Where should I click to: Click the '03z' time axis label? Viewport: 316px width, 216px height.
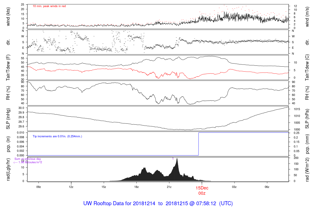(234, 187)
